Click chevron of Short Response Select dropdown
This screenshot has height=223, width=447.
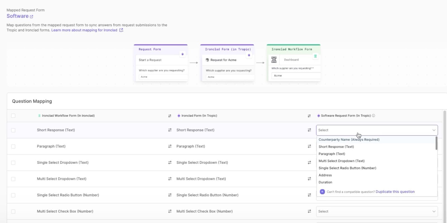coord(434,130)
